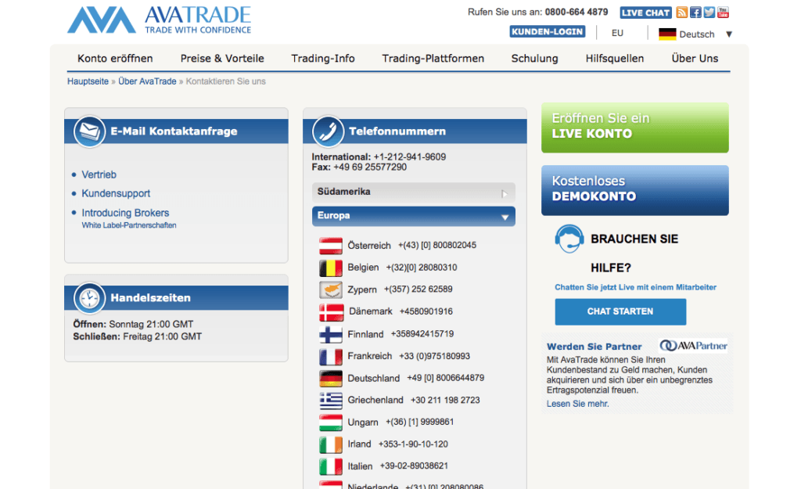Collapse the Europa phone list
Screen dimensions: 801x489
[413, 216]
